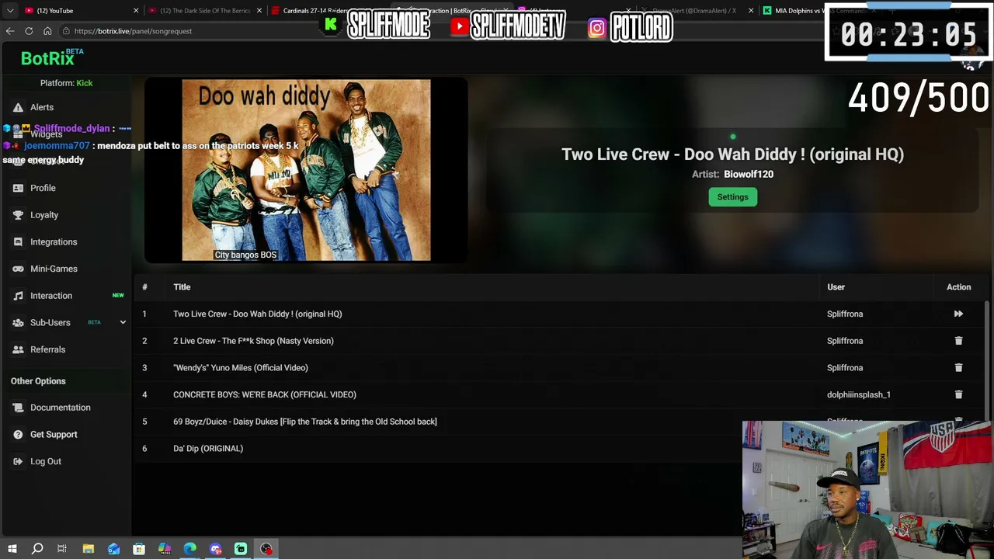Click the User column header
994x559 pixels.
point(836,287)
